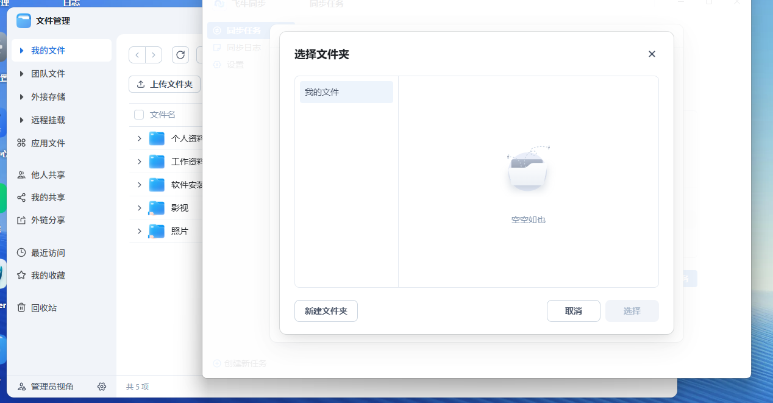Click the 上传文件夹 button
Viewport: 773px width, 403px height.
[165, 84]
